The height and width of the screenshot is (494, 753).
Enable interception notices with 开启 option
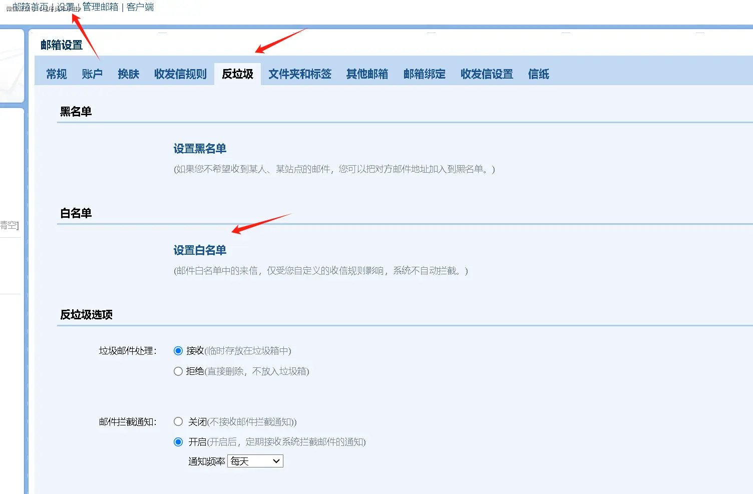(x=178, y=442)
